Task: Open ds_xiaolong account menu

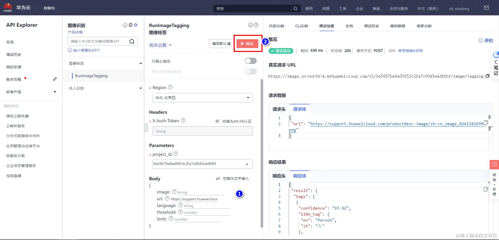Action: pos(459,9)
